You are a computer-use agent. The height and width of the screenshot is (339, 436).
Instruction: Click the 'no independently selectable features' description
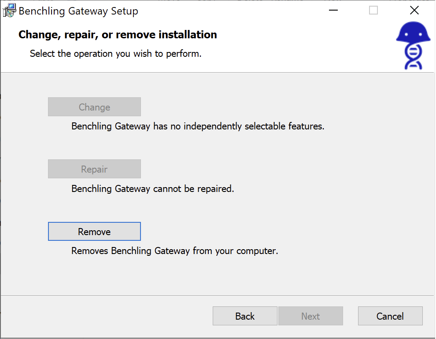(x=198, y=126)
